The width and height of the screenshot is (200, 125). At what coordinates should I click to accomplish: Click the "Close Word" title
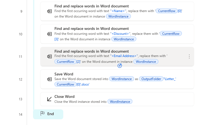click(x=64, y=96)
